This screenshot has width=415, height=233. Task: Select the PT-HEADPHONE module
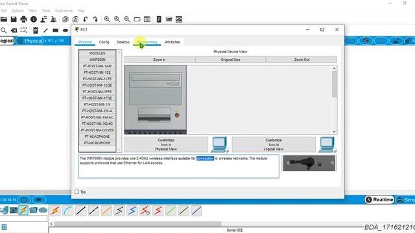pos(97,137)
